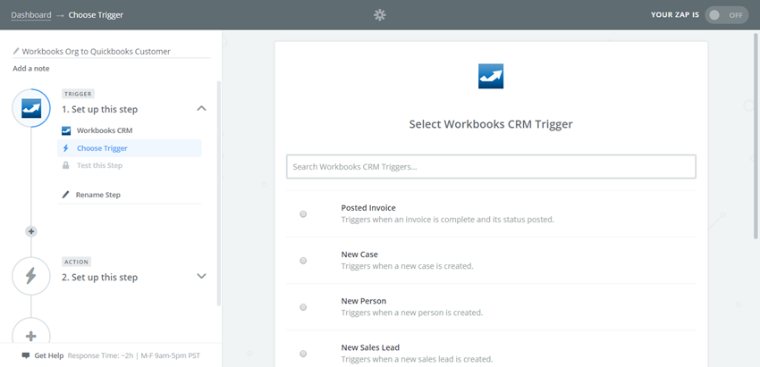760x367 pixels.
Task: Add a step with the small plus between steps
Action: [31, 231]
